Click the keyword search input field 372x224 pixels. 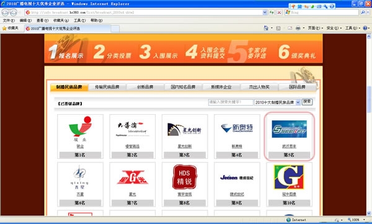tap(231, 102)
